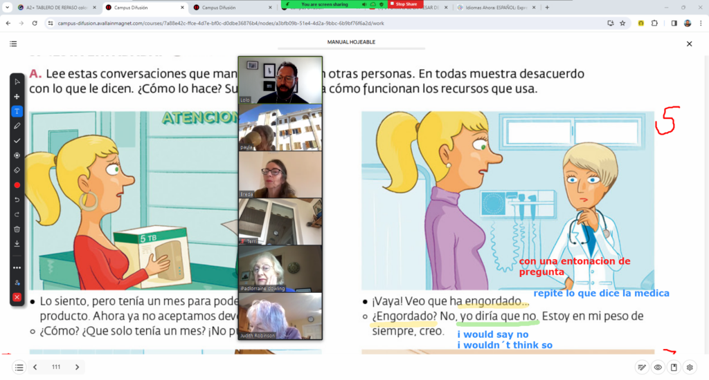Open the Chrome three-dot menu
This screenshot has width=709, height=380.
(x=701, y=23)
